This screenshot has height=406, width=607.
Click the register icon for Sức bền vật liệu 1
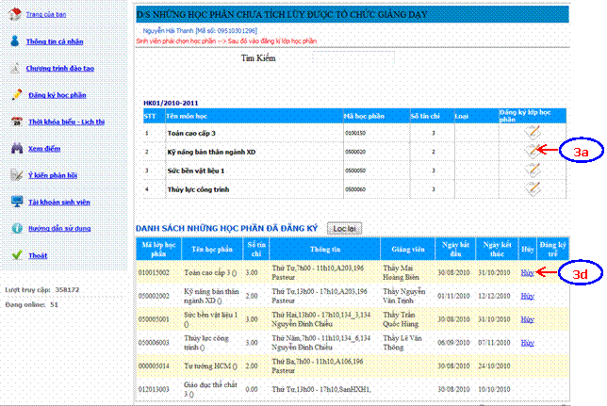tap(533, 170)
